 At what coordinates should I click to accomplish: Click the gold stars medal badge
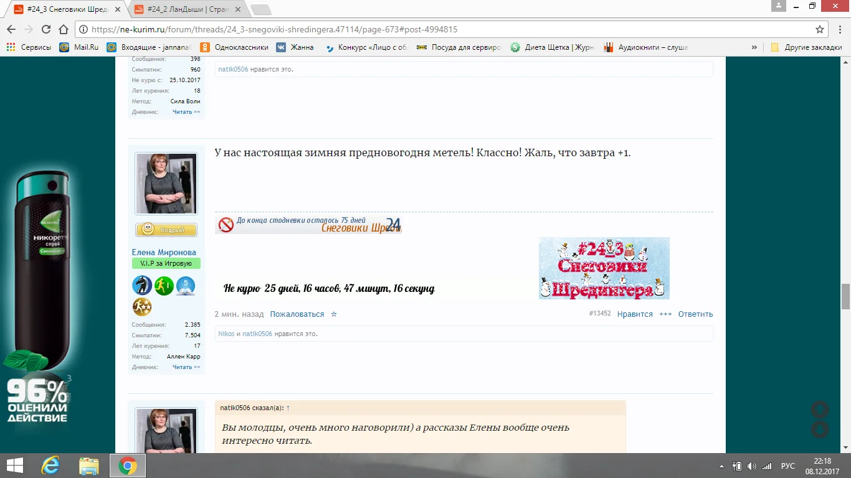coord(142,307)
